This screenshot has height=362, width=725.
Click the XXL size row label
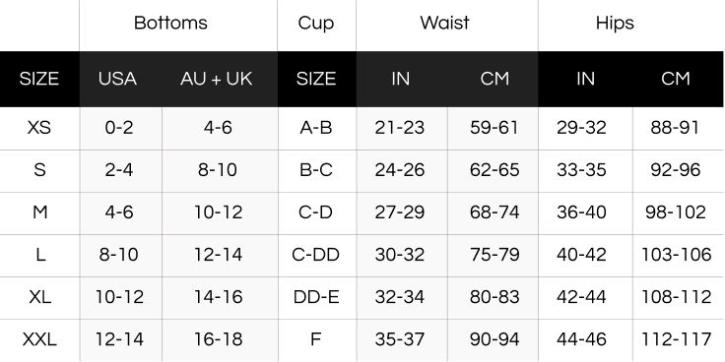pyautogui.click(x=39, y=340)
